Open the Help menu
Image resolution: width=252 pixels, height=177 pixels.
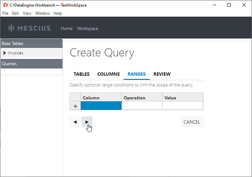tap(58, 13)
